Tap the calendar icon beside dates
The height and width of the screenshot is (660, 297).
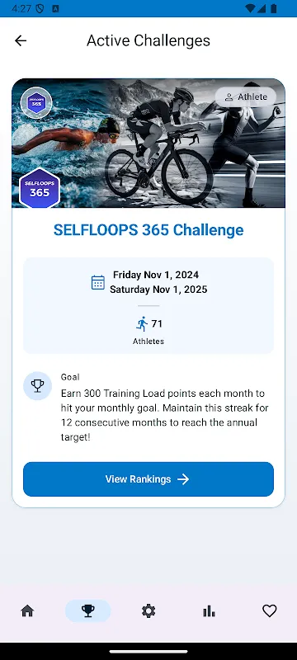pyautogui.click(x=98, y=282)
